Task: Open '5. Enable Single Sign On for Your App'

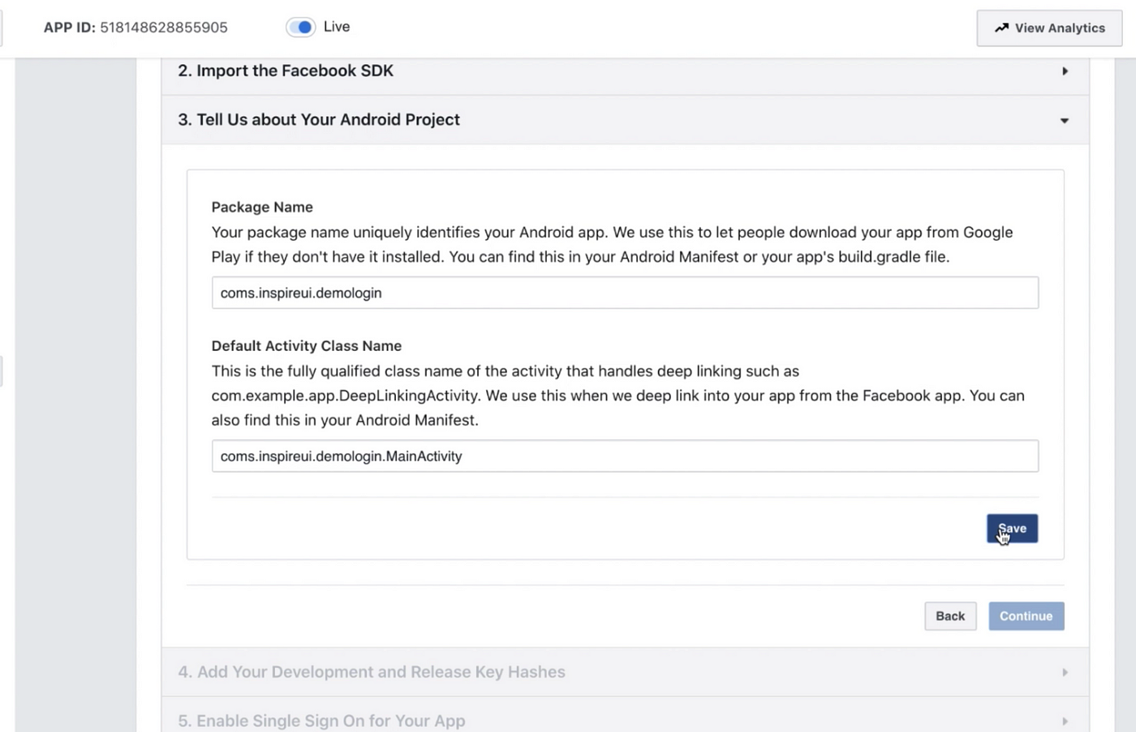Action: click(x=321, y=721)
